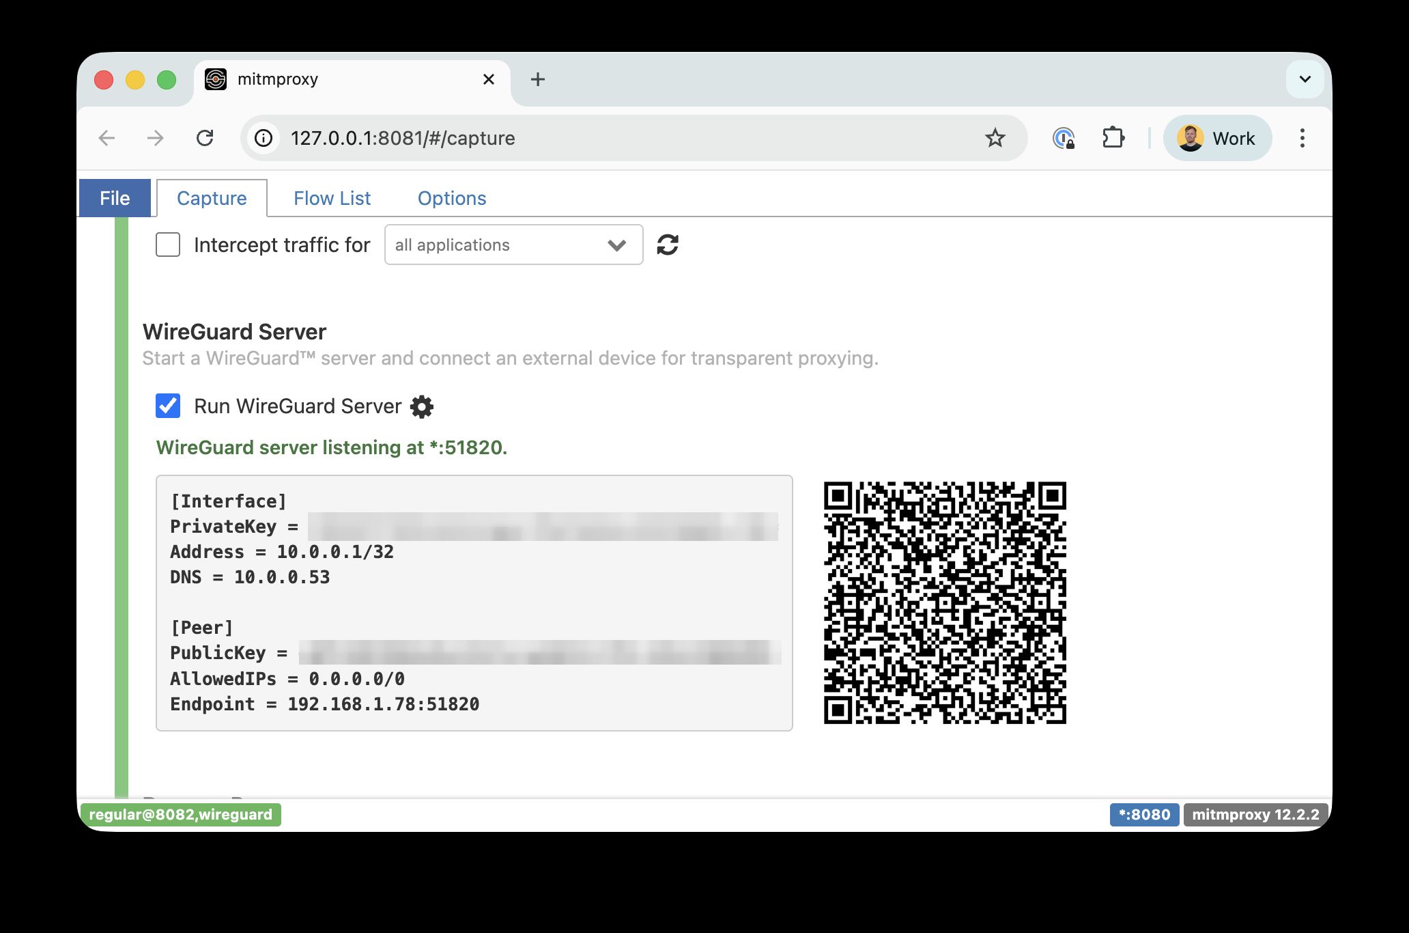The height and width of the screenshot is (933, 1409).
Task: Switch to the Options tab
Action: 452,198
